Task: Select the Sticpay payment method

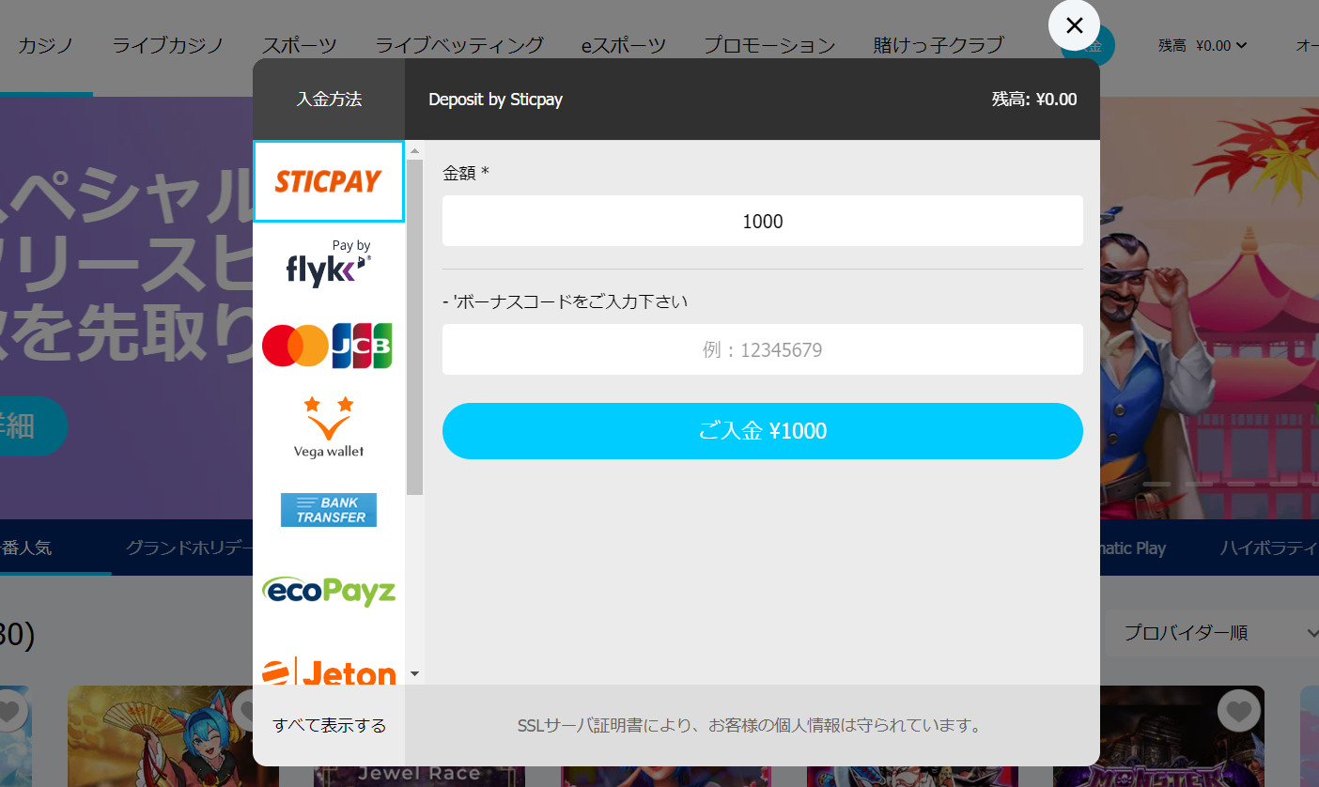Action: pyautogui.click(x=329, y=181)
